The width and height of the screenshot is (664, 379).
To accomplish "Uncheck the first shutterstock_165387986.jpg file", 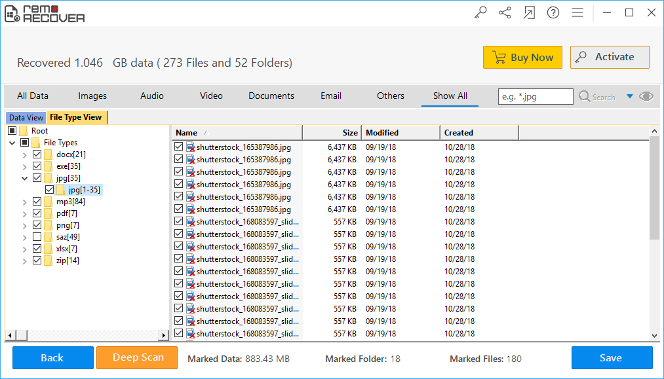I will 179,147.
